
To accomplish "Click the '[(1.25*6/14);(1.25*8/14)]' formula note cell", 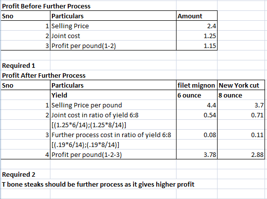I will coord(113,125).
